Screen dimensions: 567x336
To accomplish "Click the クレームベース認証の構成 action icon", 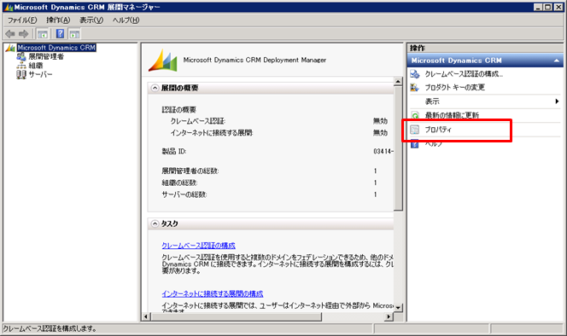I will click(x=415, y=74).
